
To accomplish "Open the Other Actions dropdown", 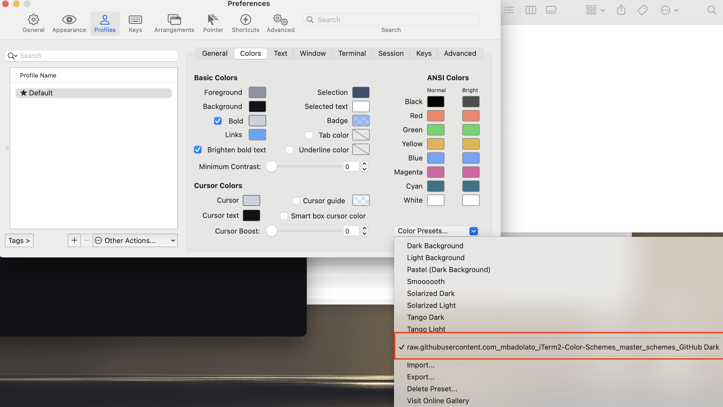I will pos(135,240).
